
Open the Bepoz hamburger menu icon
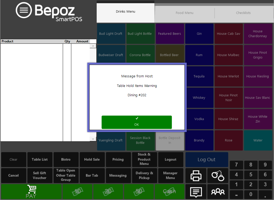[x=24, y=10]
